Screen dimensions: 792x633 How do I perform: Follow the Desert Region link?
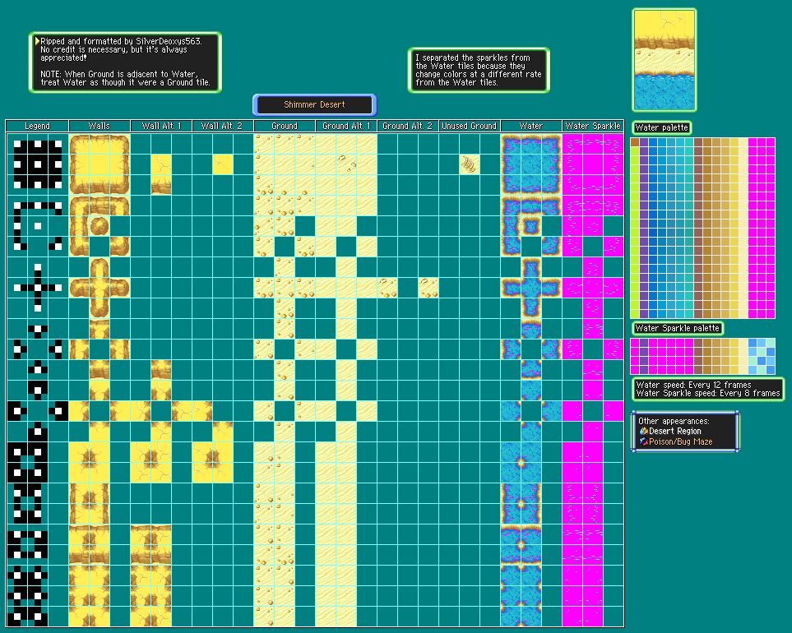point(675,431)
